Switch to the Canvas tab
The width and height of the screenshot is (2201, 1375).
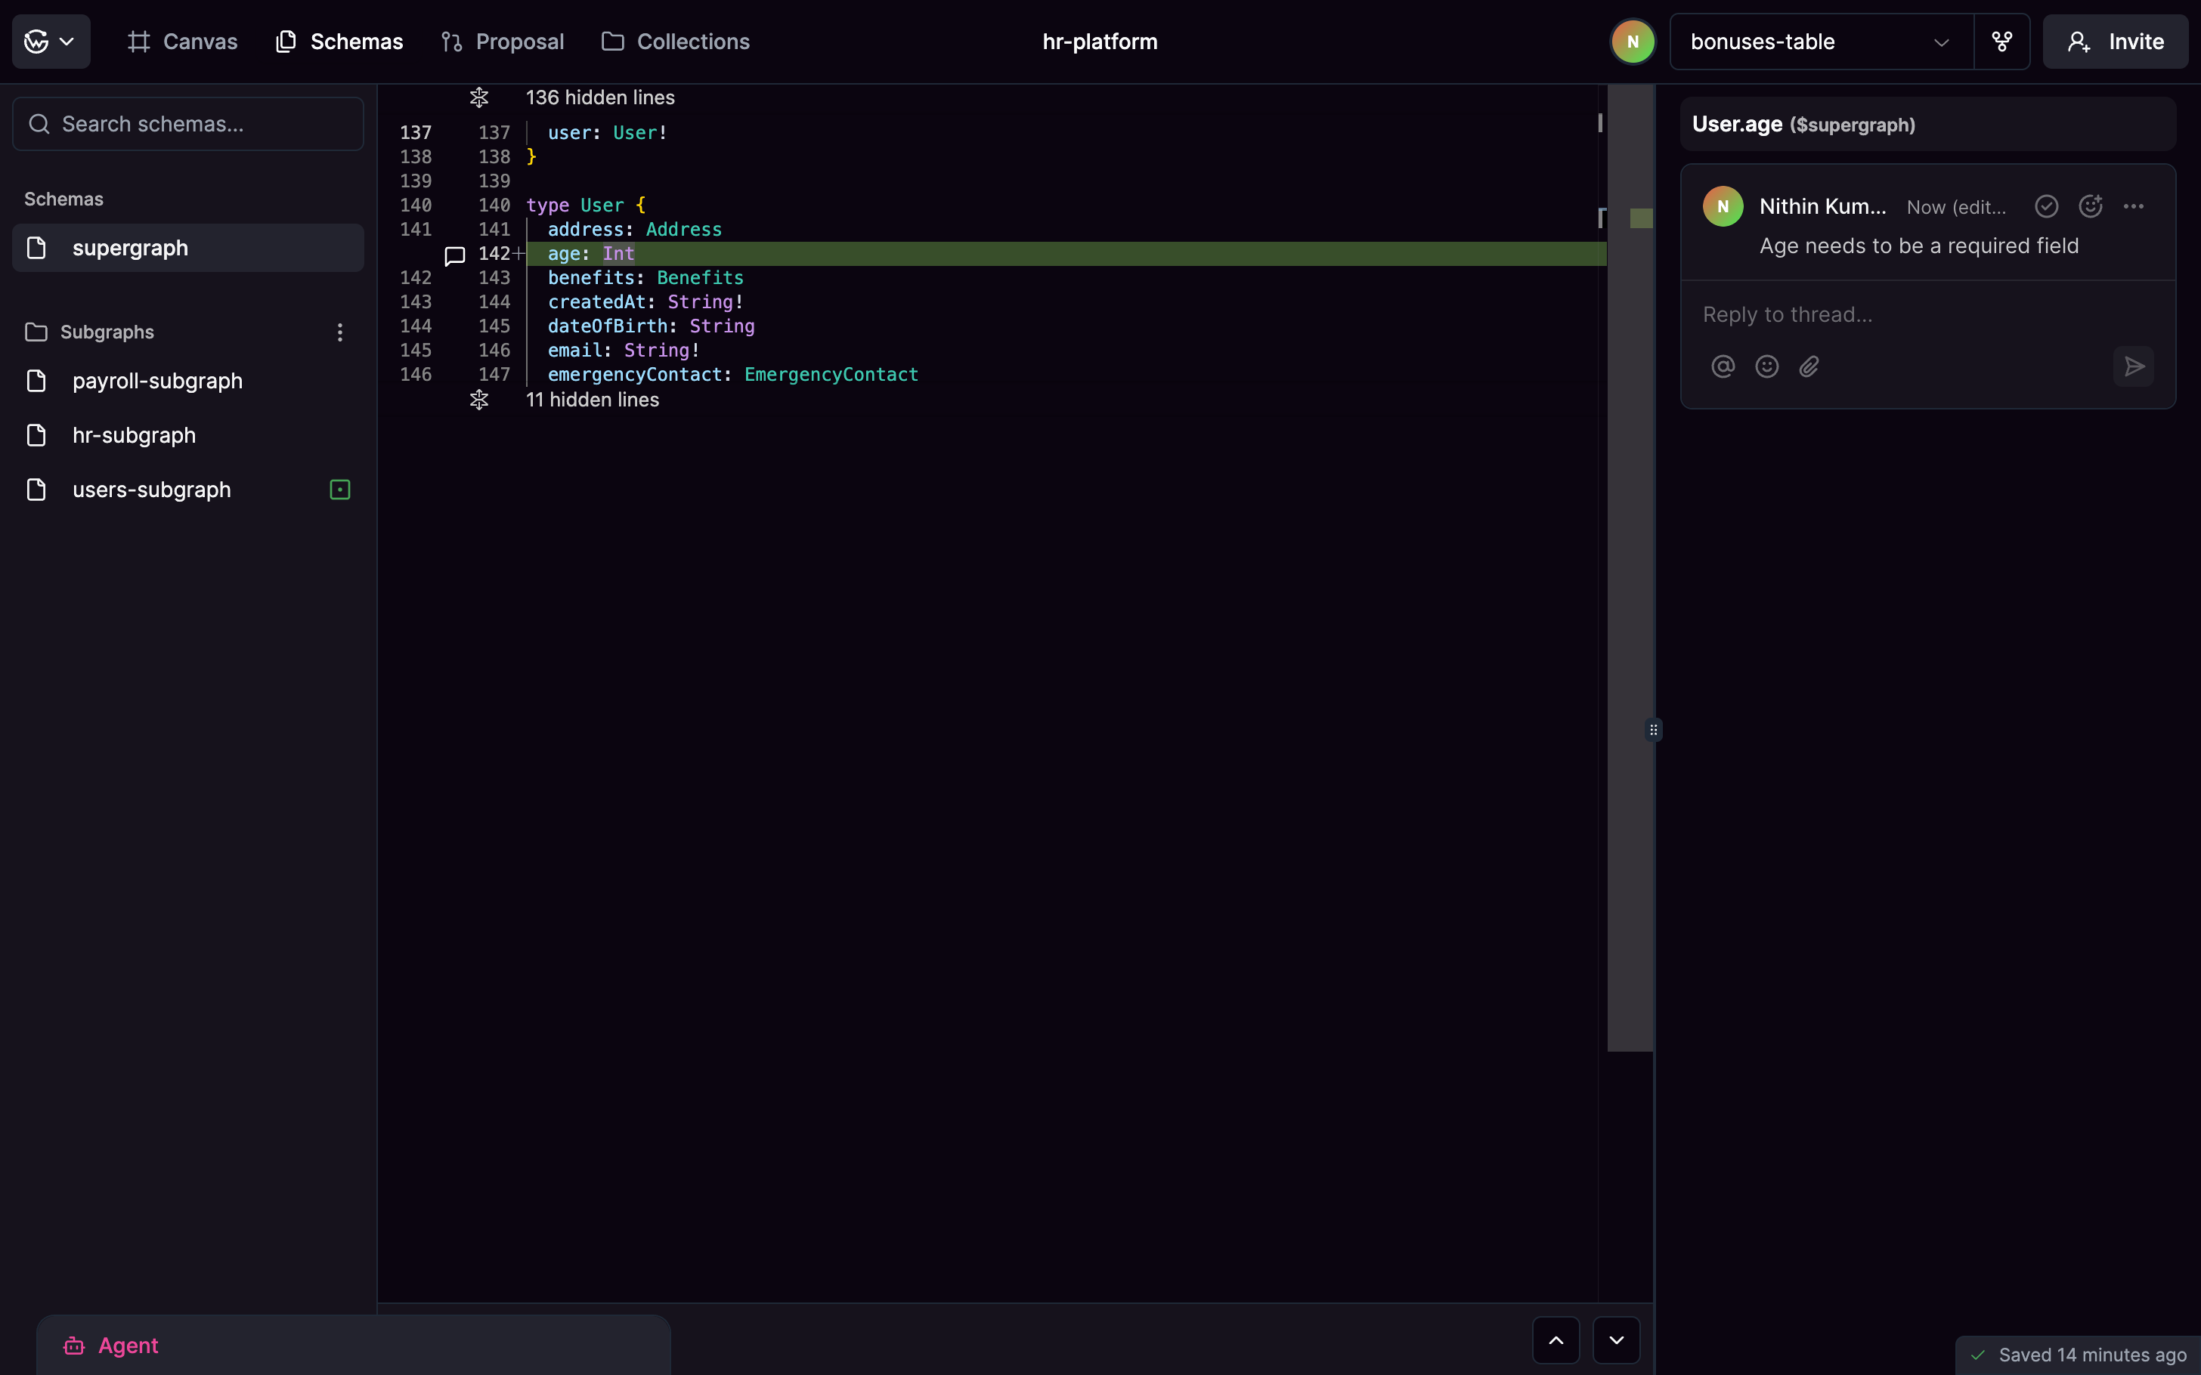pos(183,42)
